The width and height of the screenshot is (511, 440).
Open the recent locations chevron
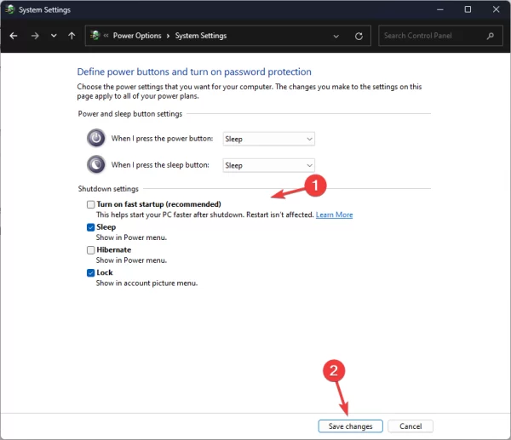tap(54, 36)
